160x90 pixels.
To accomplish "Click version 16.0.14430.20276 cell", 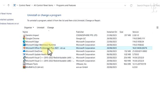I will [140, 48].
